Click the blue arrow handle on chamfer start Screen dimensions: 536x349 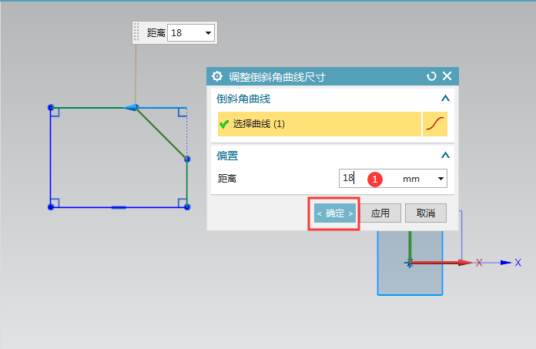point(132,107)
